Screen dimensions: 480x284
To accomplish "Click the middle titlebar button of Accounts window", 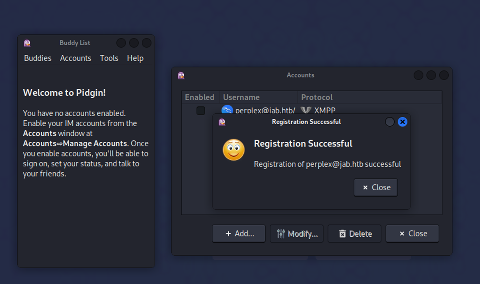I will (x=431, y=75).
